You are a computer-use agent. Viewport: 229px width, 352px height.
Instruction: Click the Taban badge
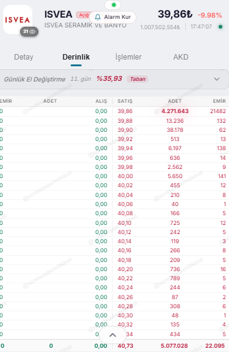138,79
